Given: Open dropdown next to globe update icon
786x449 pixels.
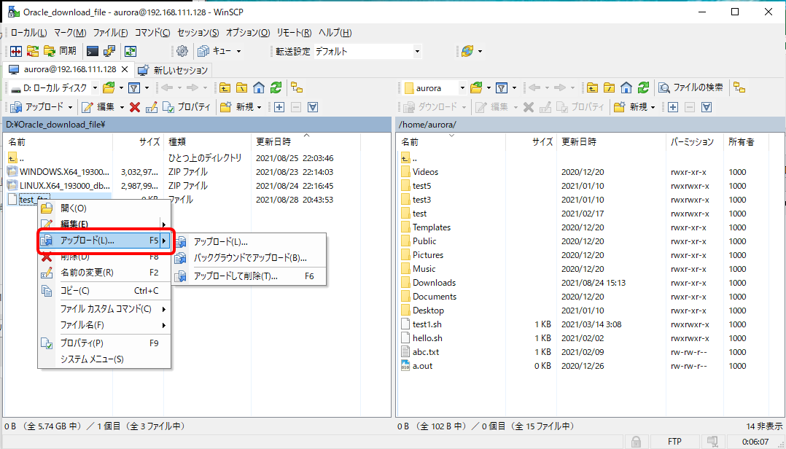Looking at the screenshot, I should coord(480,51).
